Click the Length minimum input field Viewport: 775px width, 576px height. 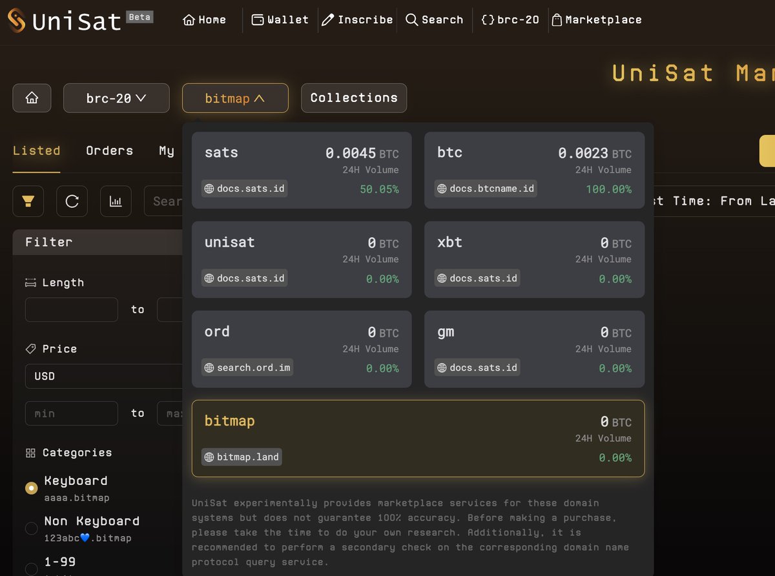tap(72, 310)
